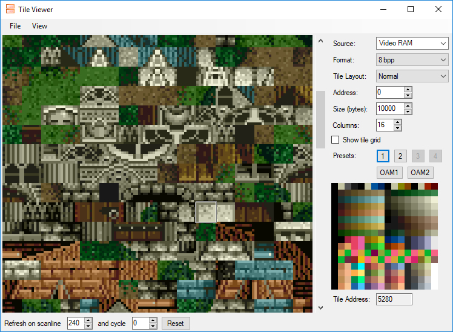Image resolution: width=453 pixels, height=332 pixels.
Task: Click the OAM1 preset button
Action: click(x=389, y=173)
